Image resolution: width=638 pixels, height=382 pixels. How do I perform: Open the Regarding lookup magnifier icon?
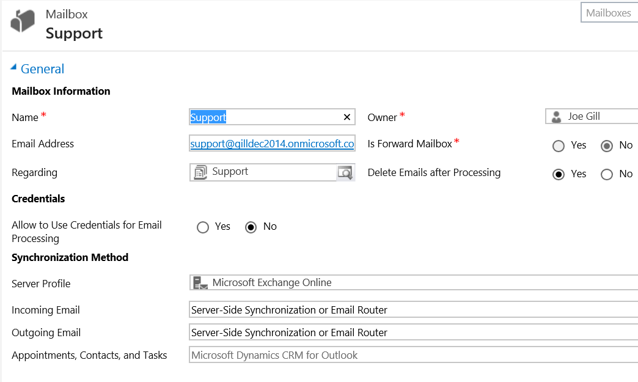coord(346,172)
